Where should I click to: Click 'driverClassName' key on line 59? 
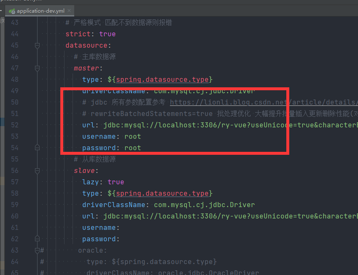[x=114, y=205]
